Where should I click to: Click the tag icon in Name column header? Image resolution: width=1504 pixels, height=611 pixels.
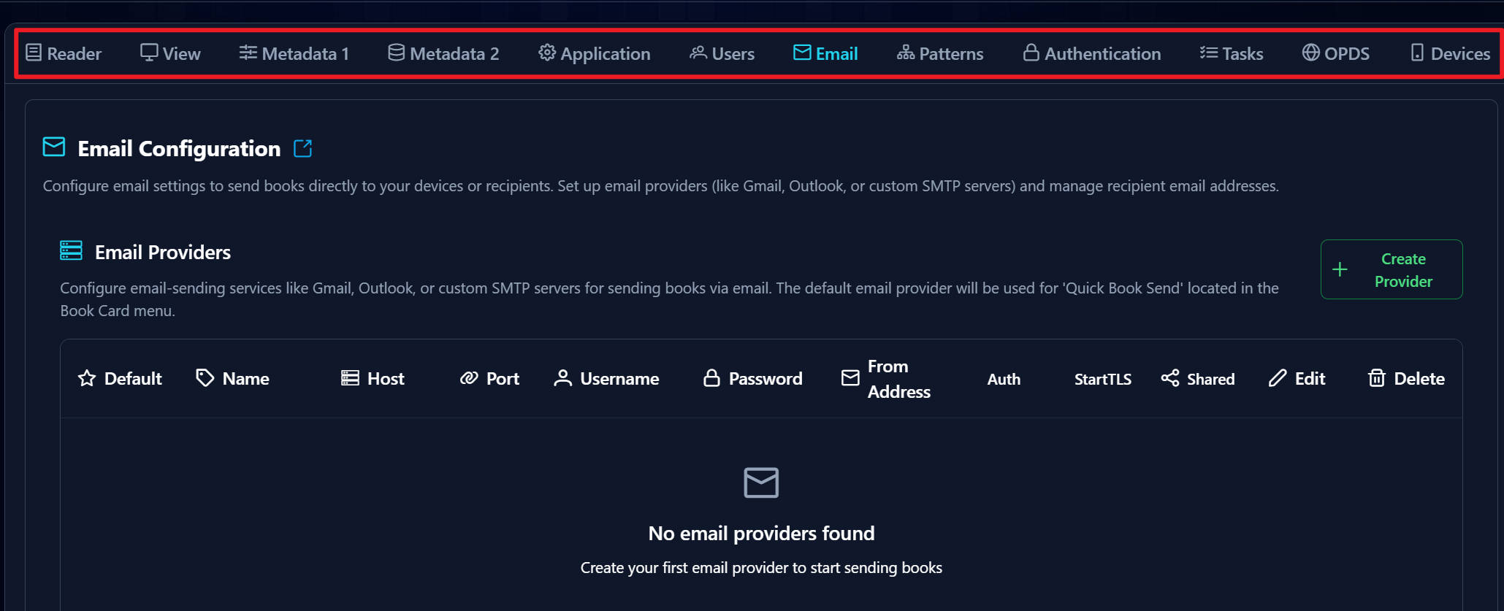tap(205, 378)
